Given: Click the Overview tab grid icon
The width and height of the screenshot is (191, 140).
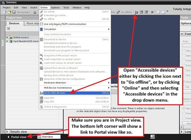Looking at the screenshot, I should coord(40,137).
